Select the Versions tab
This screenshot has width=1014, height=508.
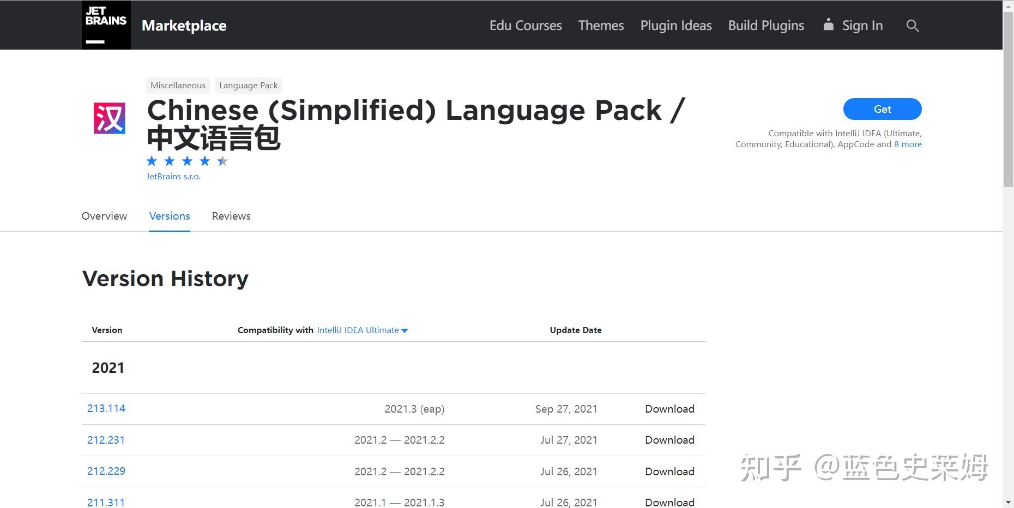point(170,216)
